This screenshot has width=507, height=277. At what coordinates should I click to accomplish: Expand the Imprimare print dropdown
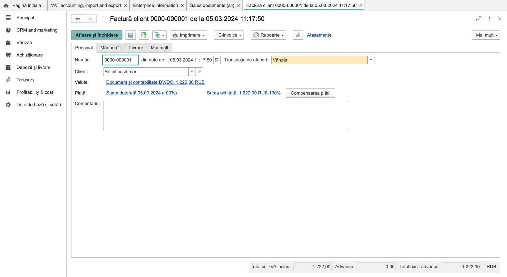pyautogui.click(x=189, y=35)
